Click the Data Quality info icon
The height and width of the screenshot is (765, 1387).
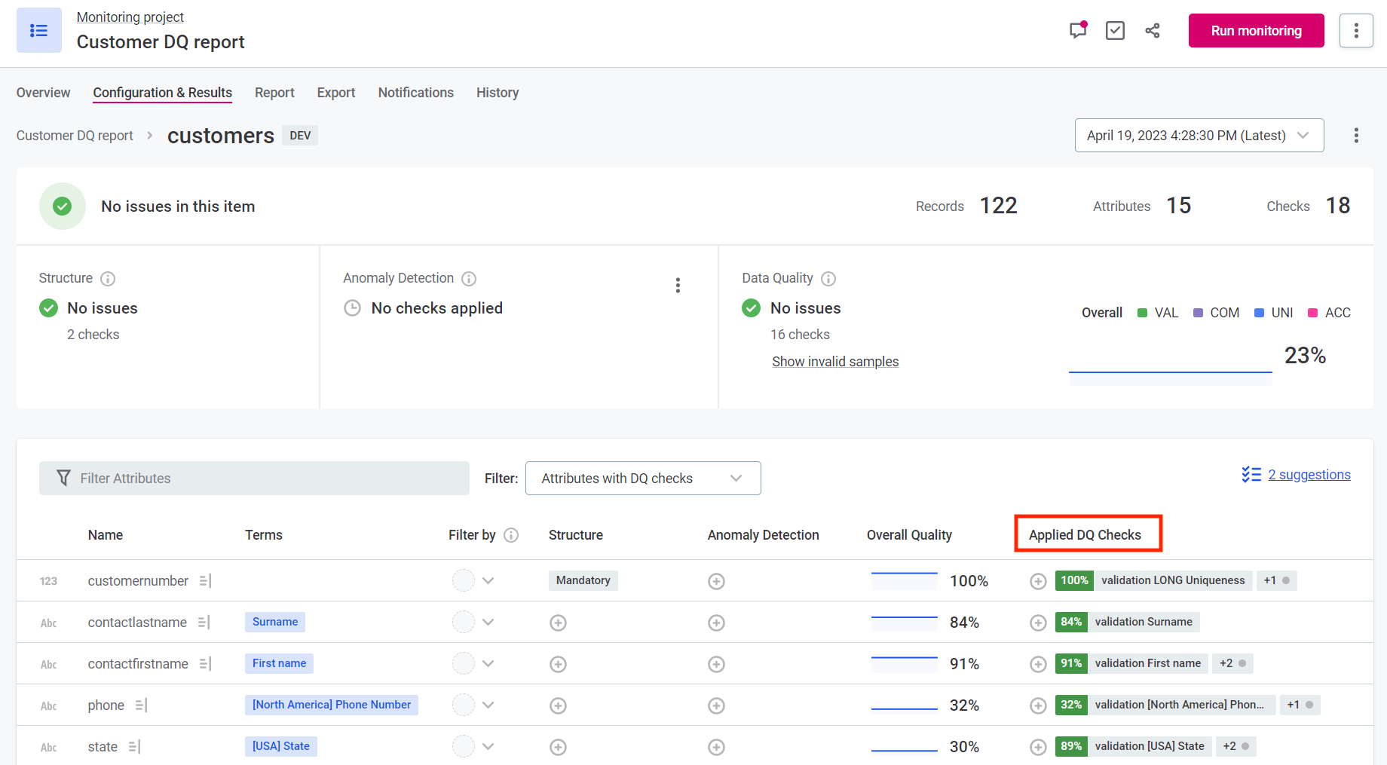pos(828,279)
